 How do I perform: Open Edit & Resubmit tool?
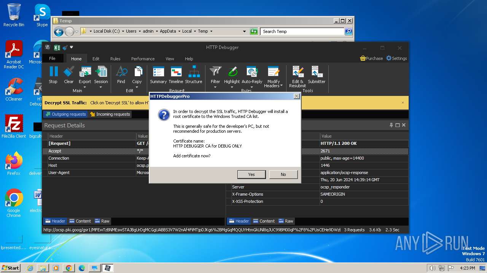pos(298,77)
